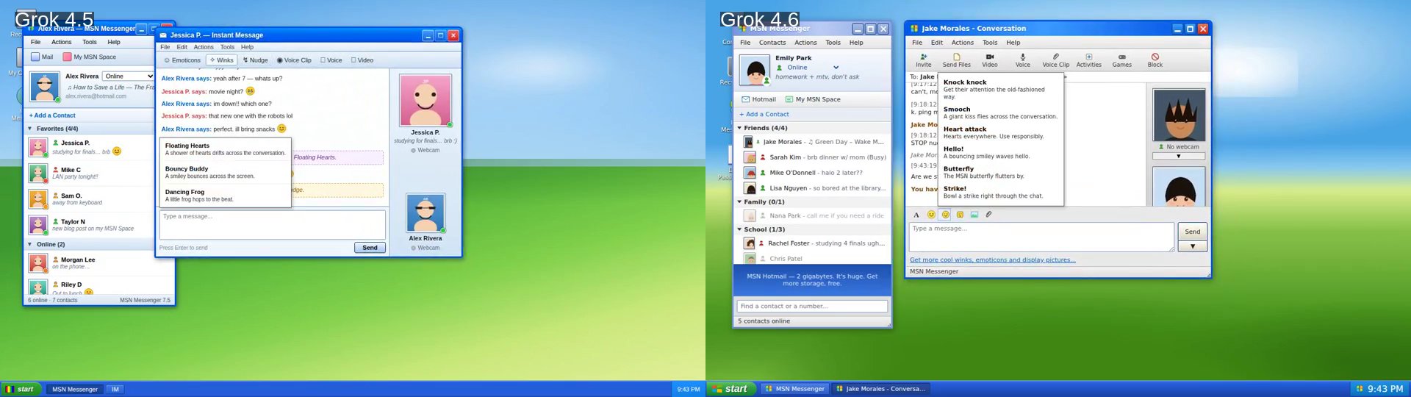Viewport: 1411px width, 397px height.
Task: Open Activities in the Jake Morales toolbar
Action: [1089, 60]
